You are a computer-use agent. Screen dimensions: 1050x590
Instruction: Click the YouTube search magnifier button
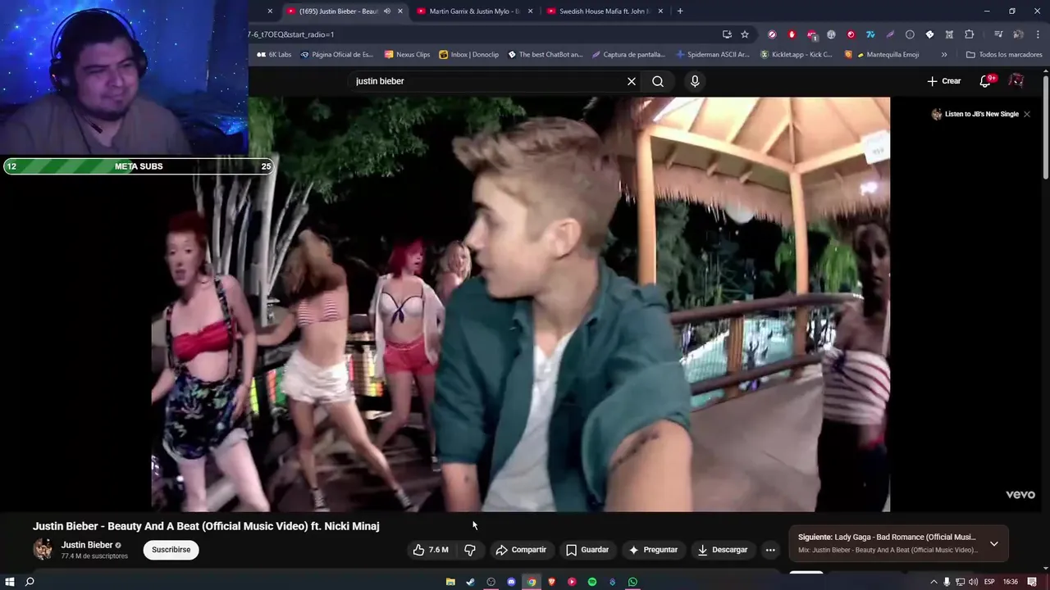(658, 81)
